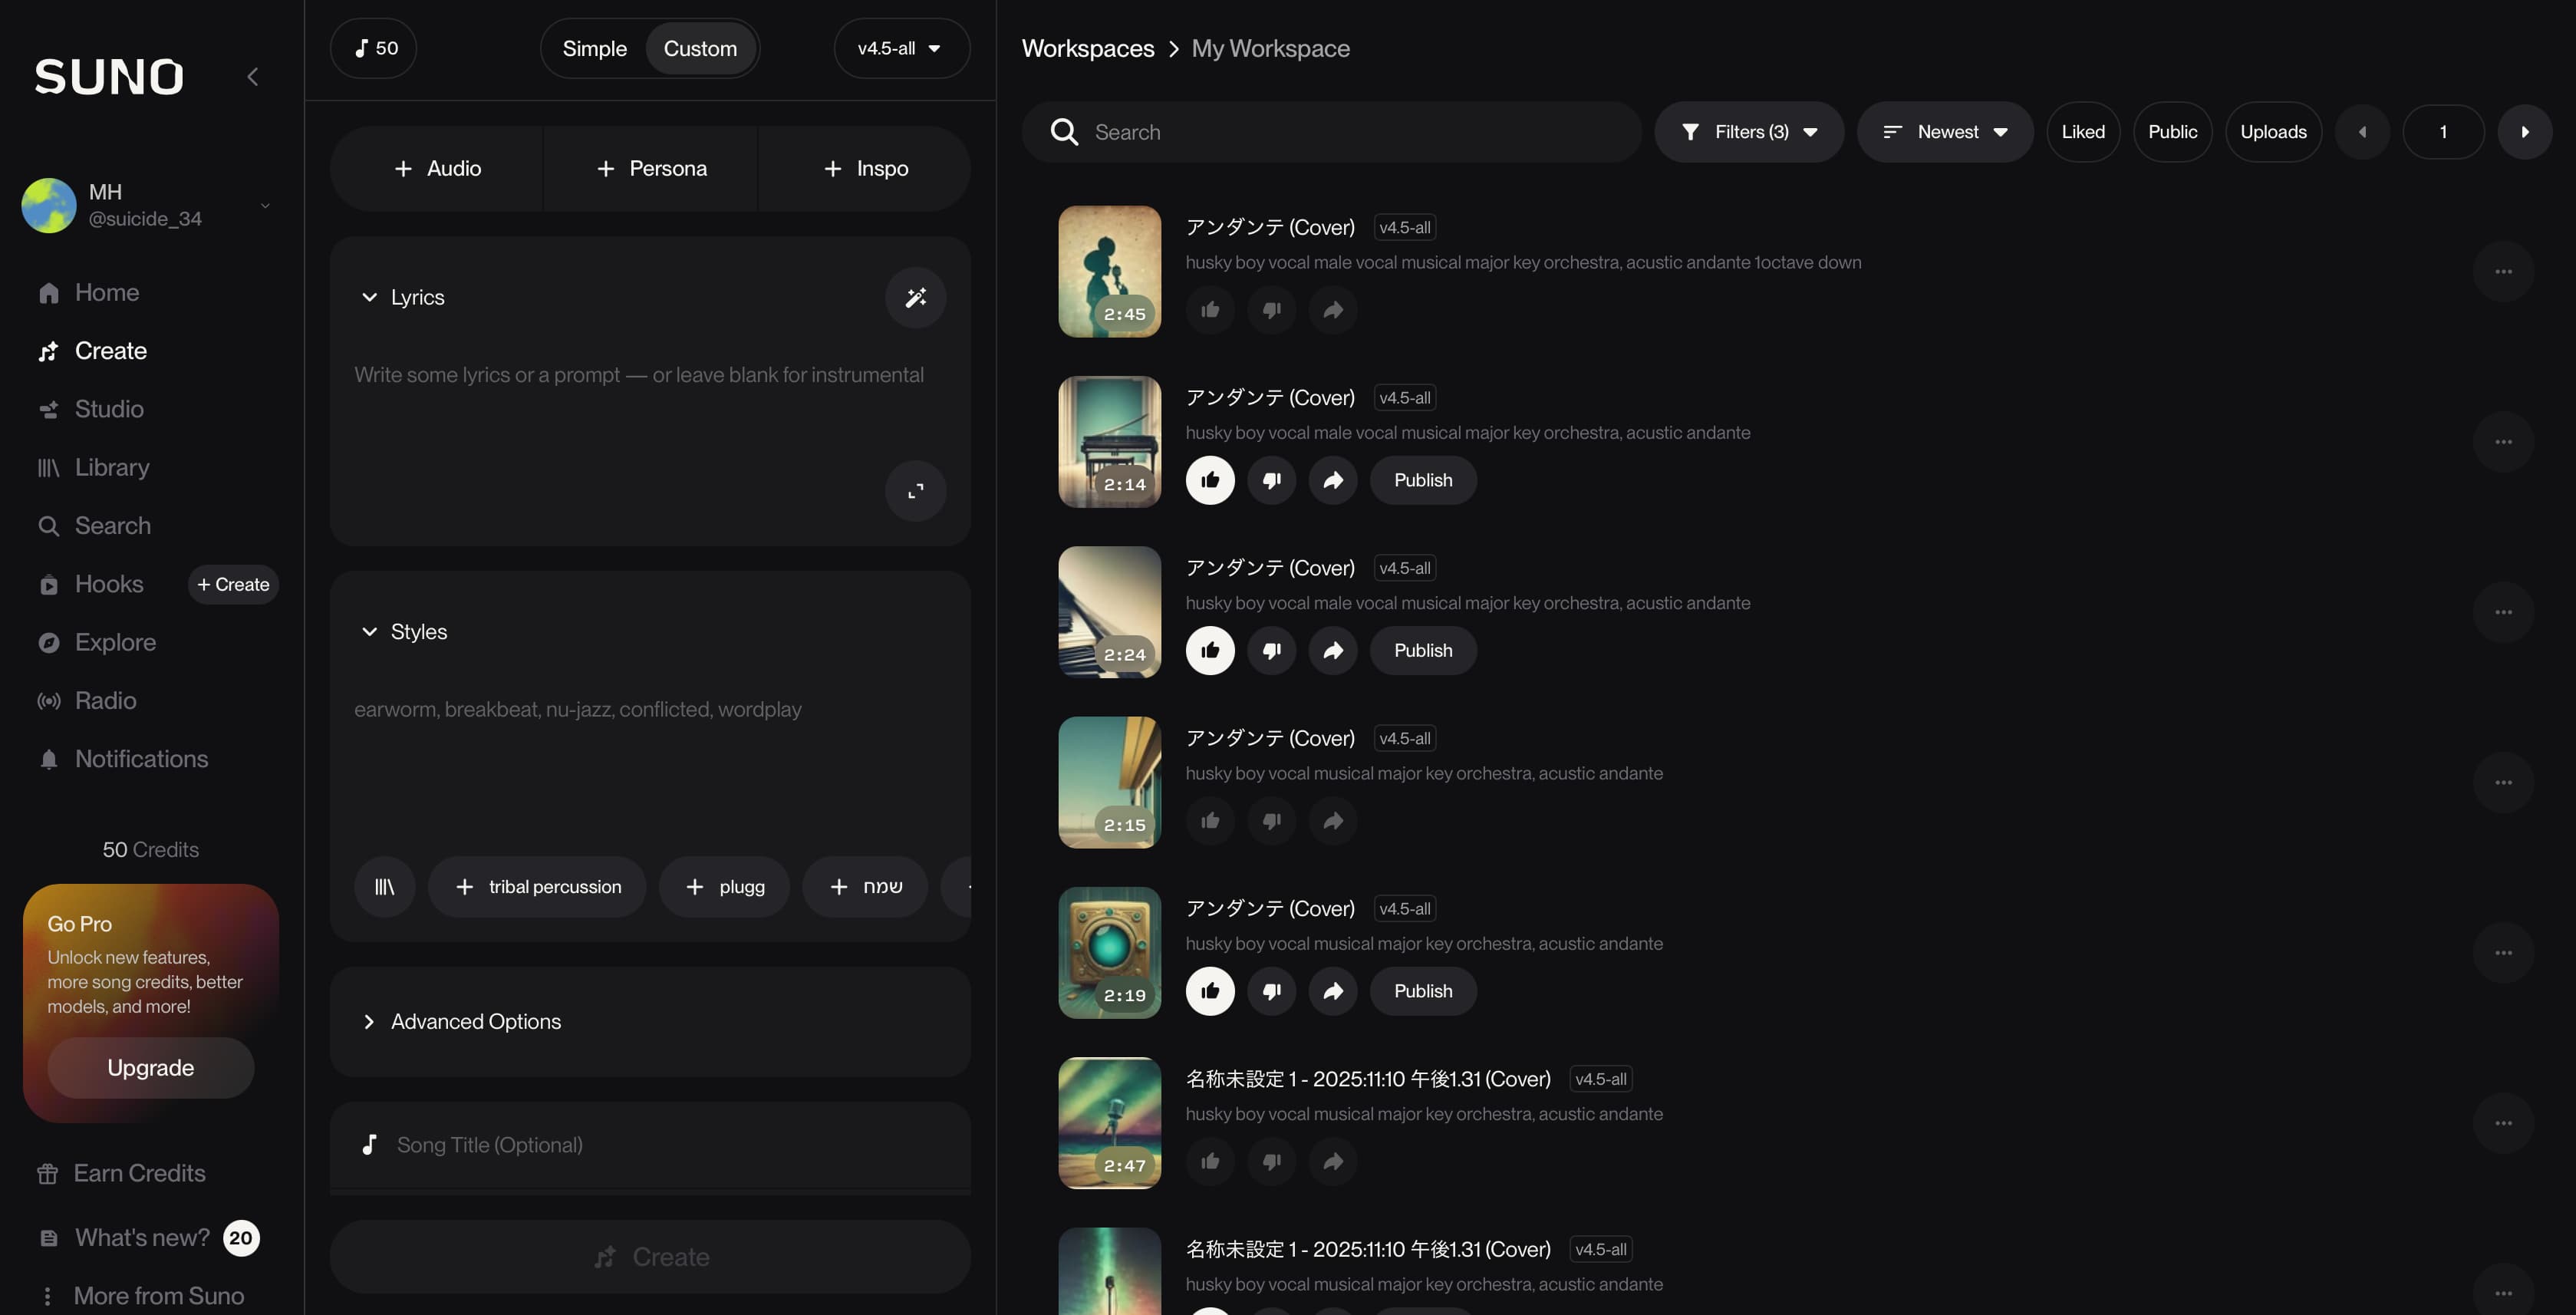Open more options for the first song
Image resolution: width=2576 pixels, height=1315 pixels.
(x=2502, y=272)
